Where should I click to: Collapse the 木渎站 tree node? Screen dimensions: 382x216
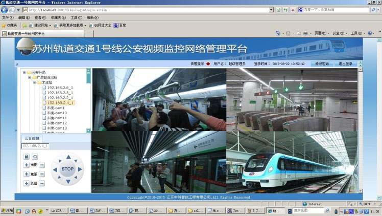(34, 82)
